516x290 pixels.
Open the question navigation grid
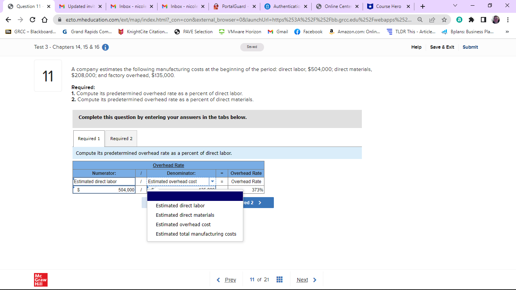280,279
